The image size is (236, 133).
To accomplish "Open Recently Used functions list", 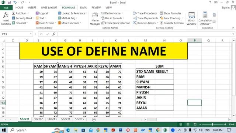I will [23, 18].
